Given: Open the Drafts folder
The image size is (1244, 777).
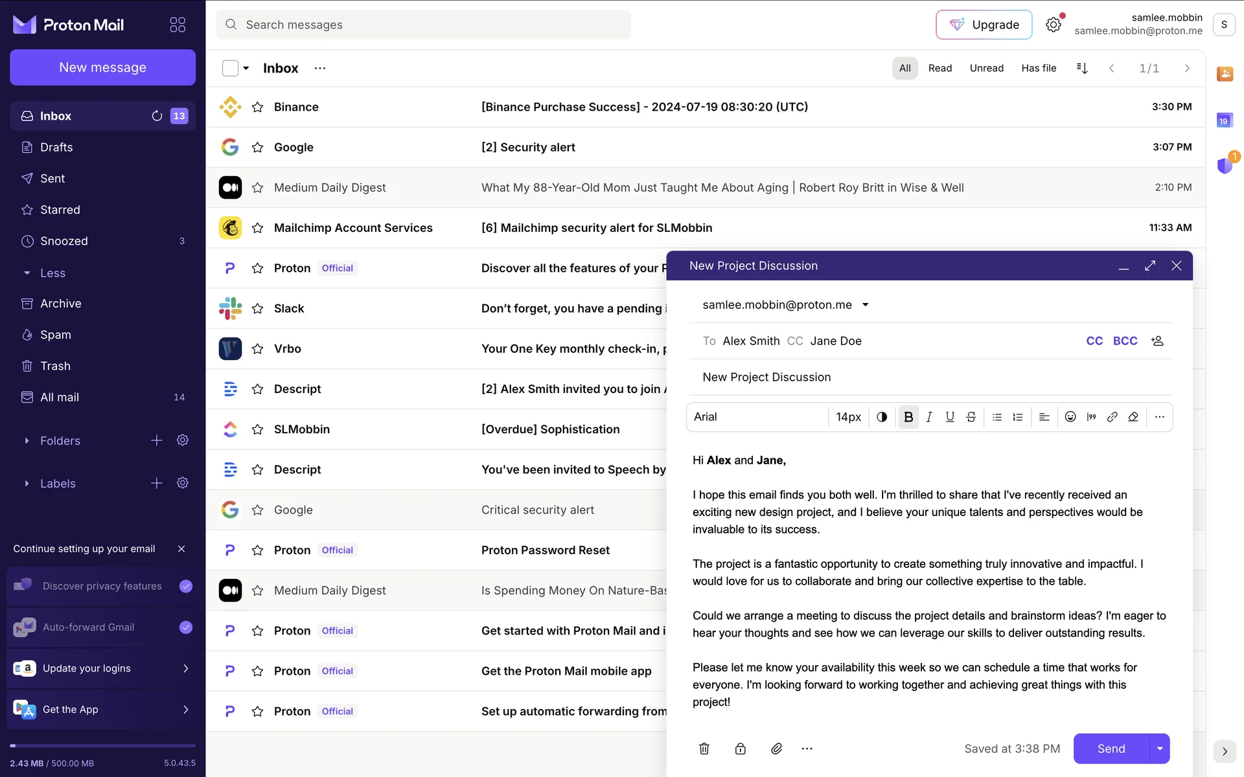Looking at the screenshot, I should click(x=56, y=147).
